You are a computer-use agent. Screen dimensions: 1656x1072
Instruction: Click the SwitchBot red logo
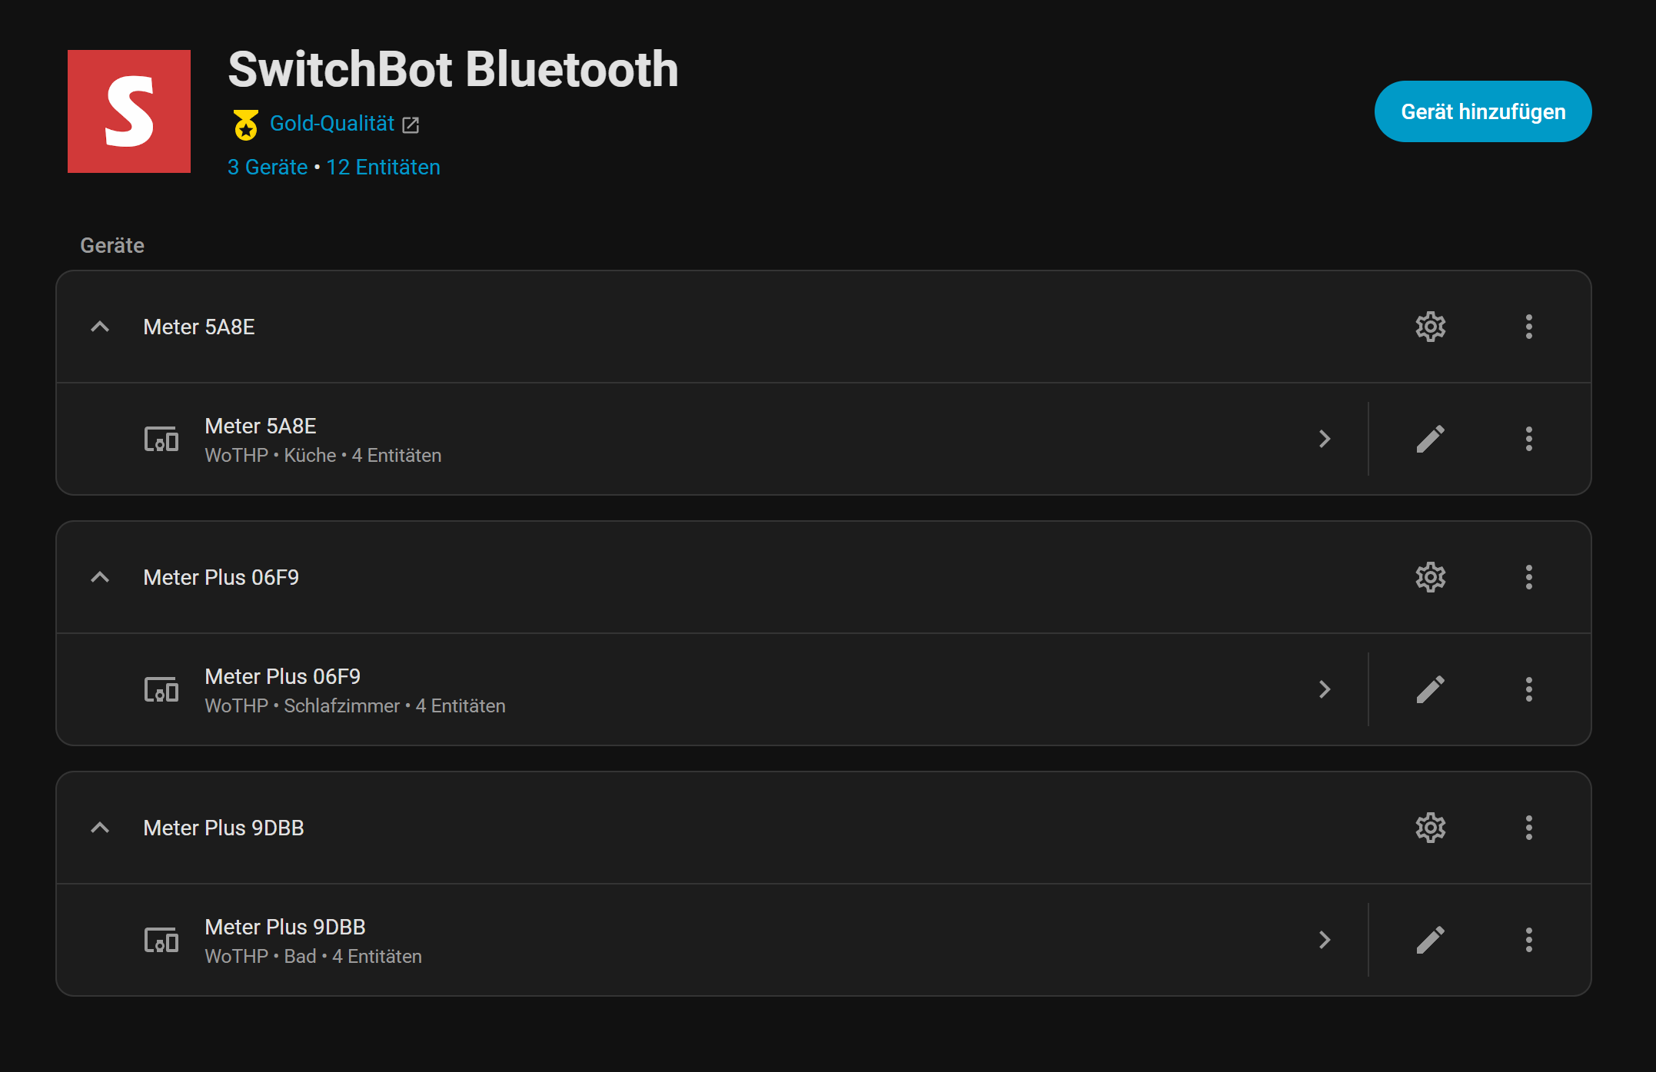[129, 111]
